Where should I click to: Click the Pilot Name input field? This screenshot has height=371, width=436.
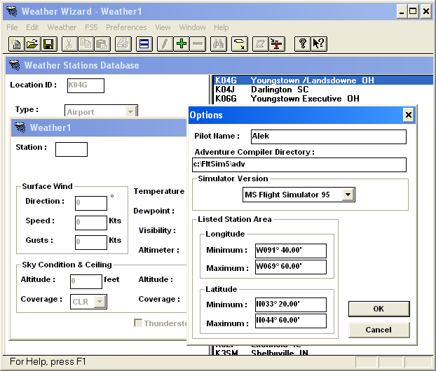[x=328, y=136]
